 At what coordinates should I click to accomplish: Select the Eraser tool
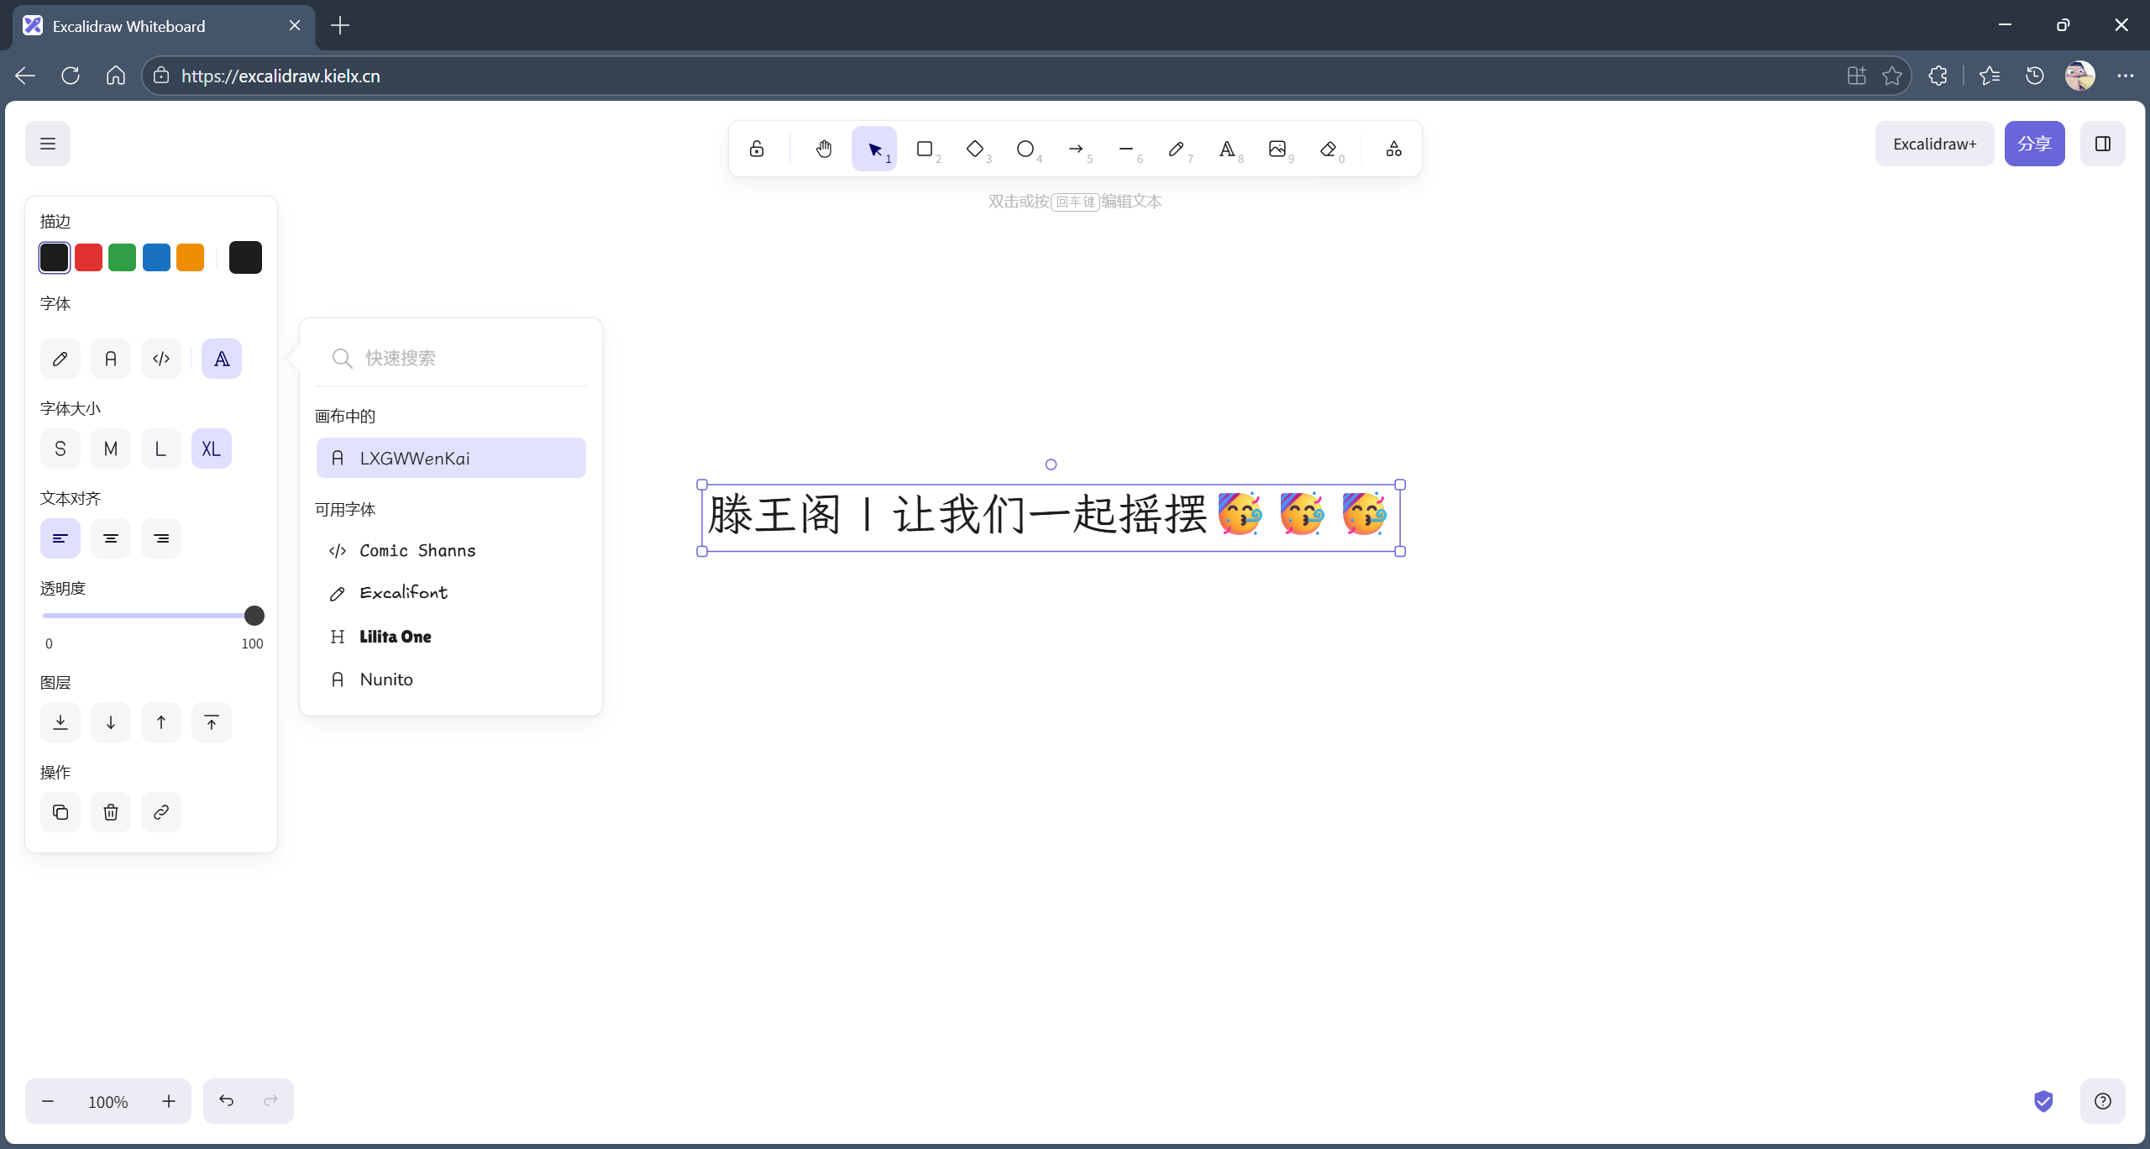1328,150
